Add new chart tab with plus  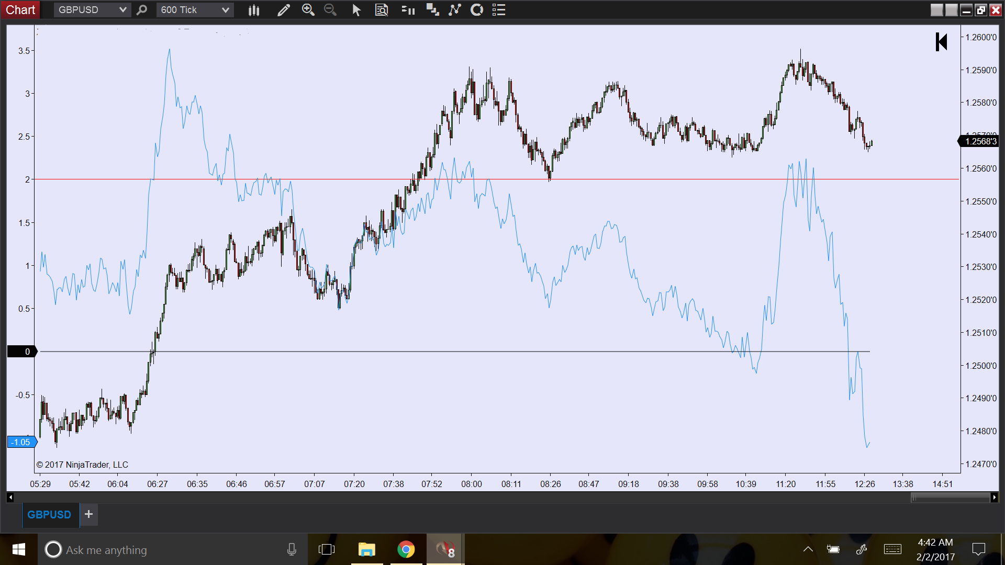point(89,514)
